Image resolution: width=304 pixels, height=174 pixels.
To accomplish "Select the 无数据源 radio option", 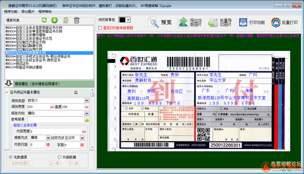I will pyautogui.click(x=11, y=157).
